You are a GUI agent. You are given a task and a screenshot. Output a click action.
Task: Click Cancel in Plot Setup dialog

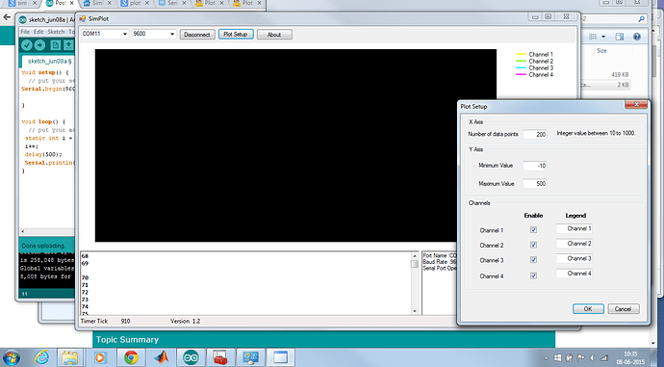[x=623, y=309]
